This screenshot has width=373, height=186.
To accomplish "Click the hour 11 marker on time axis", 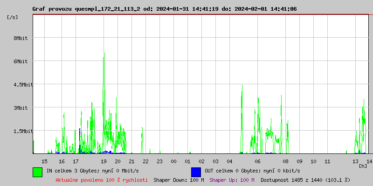I will click(327, 161).
